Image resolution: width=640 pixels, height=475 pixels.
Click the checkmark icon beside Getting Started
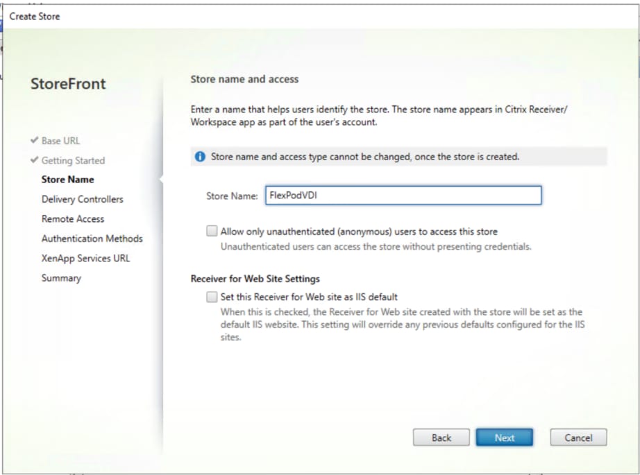point(34,159)
